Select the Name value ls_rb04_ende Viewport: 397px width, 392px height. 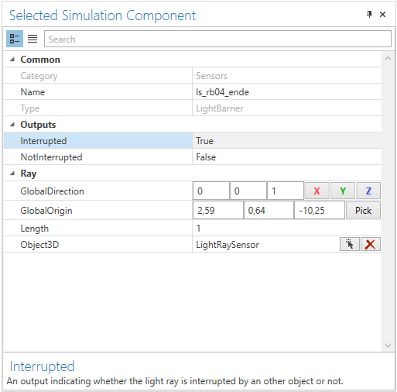[x=222, y=92]
